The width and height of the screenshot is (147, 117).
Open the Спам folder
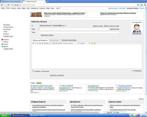point(5,32)
